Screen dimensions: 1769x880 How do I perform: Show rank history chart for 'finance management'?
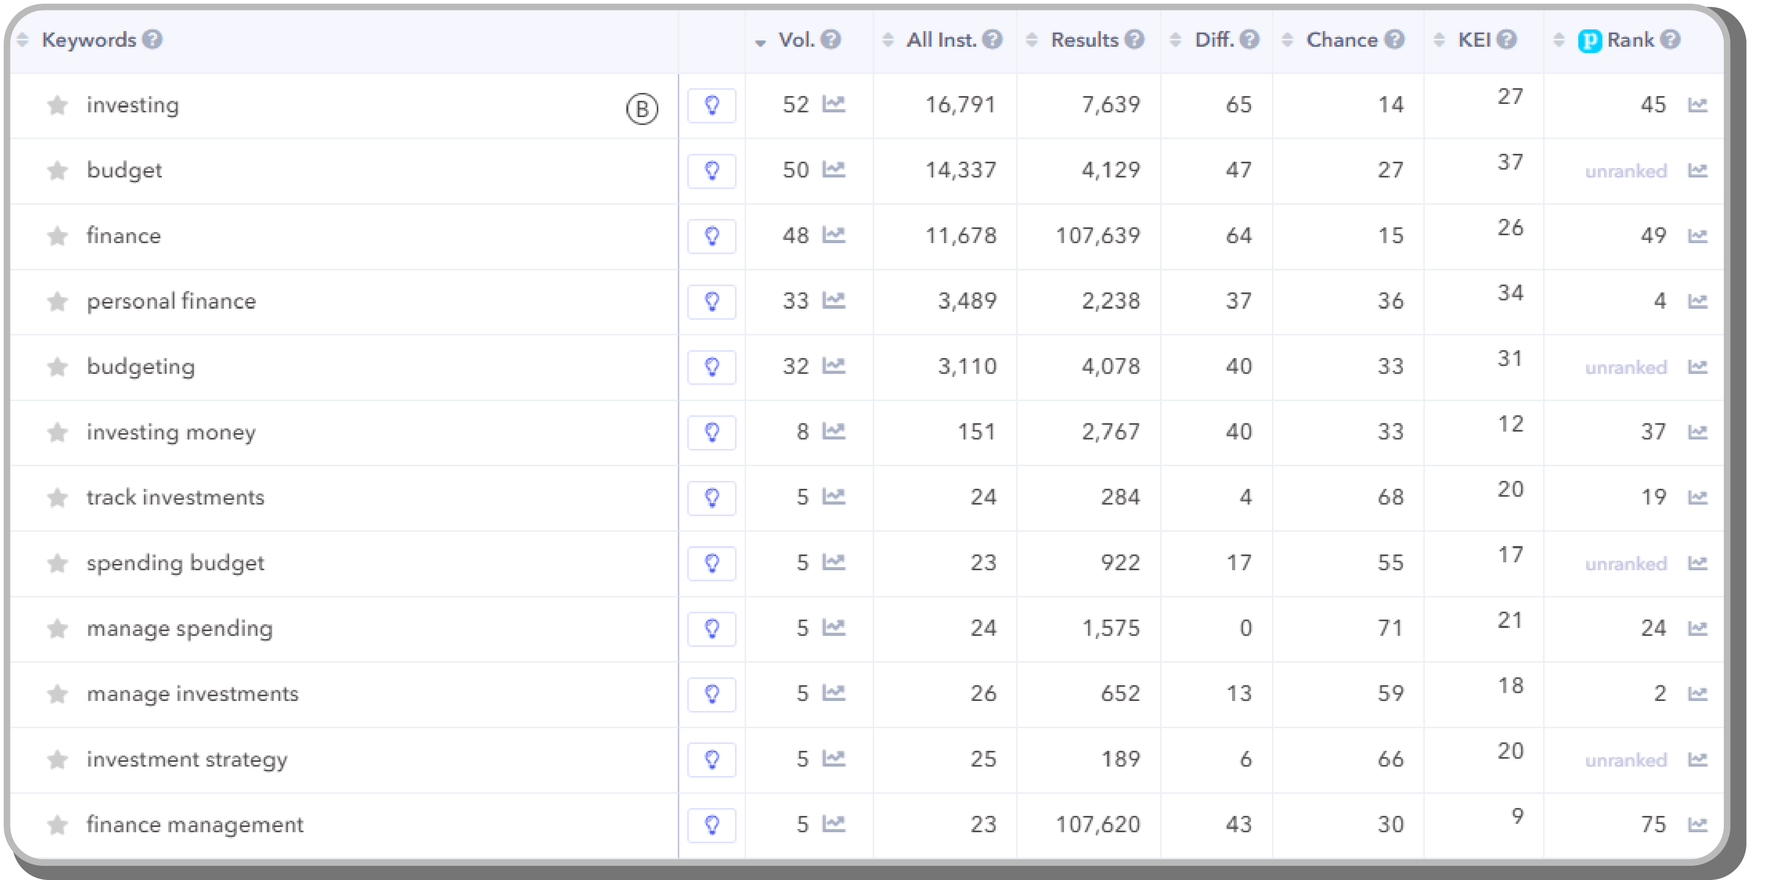click(x=1697, y=825)
